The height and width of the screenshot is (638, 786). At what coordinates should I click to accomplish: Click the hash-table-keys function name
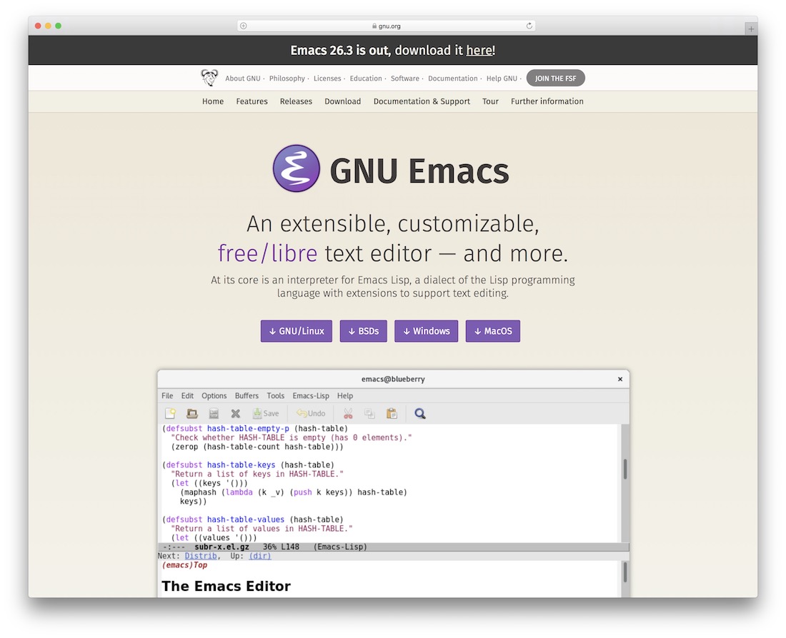(x=241, y=465)
